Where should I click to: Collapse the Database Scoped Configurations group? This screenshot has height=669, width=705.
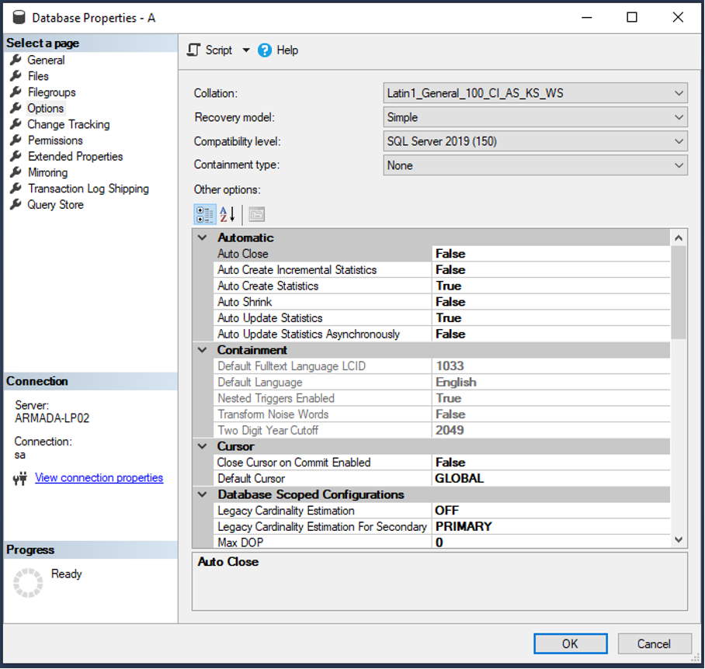click(203, 494)
